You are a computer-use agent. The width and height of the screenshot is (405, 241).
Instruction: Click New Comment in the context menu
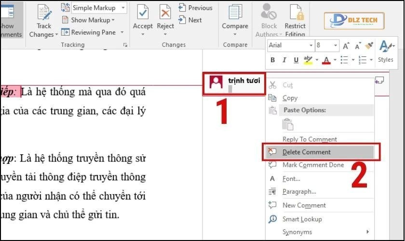click(304, 205)
